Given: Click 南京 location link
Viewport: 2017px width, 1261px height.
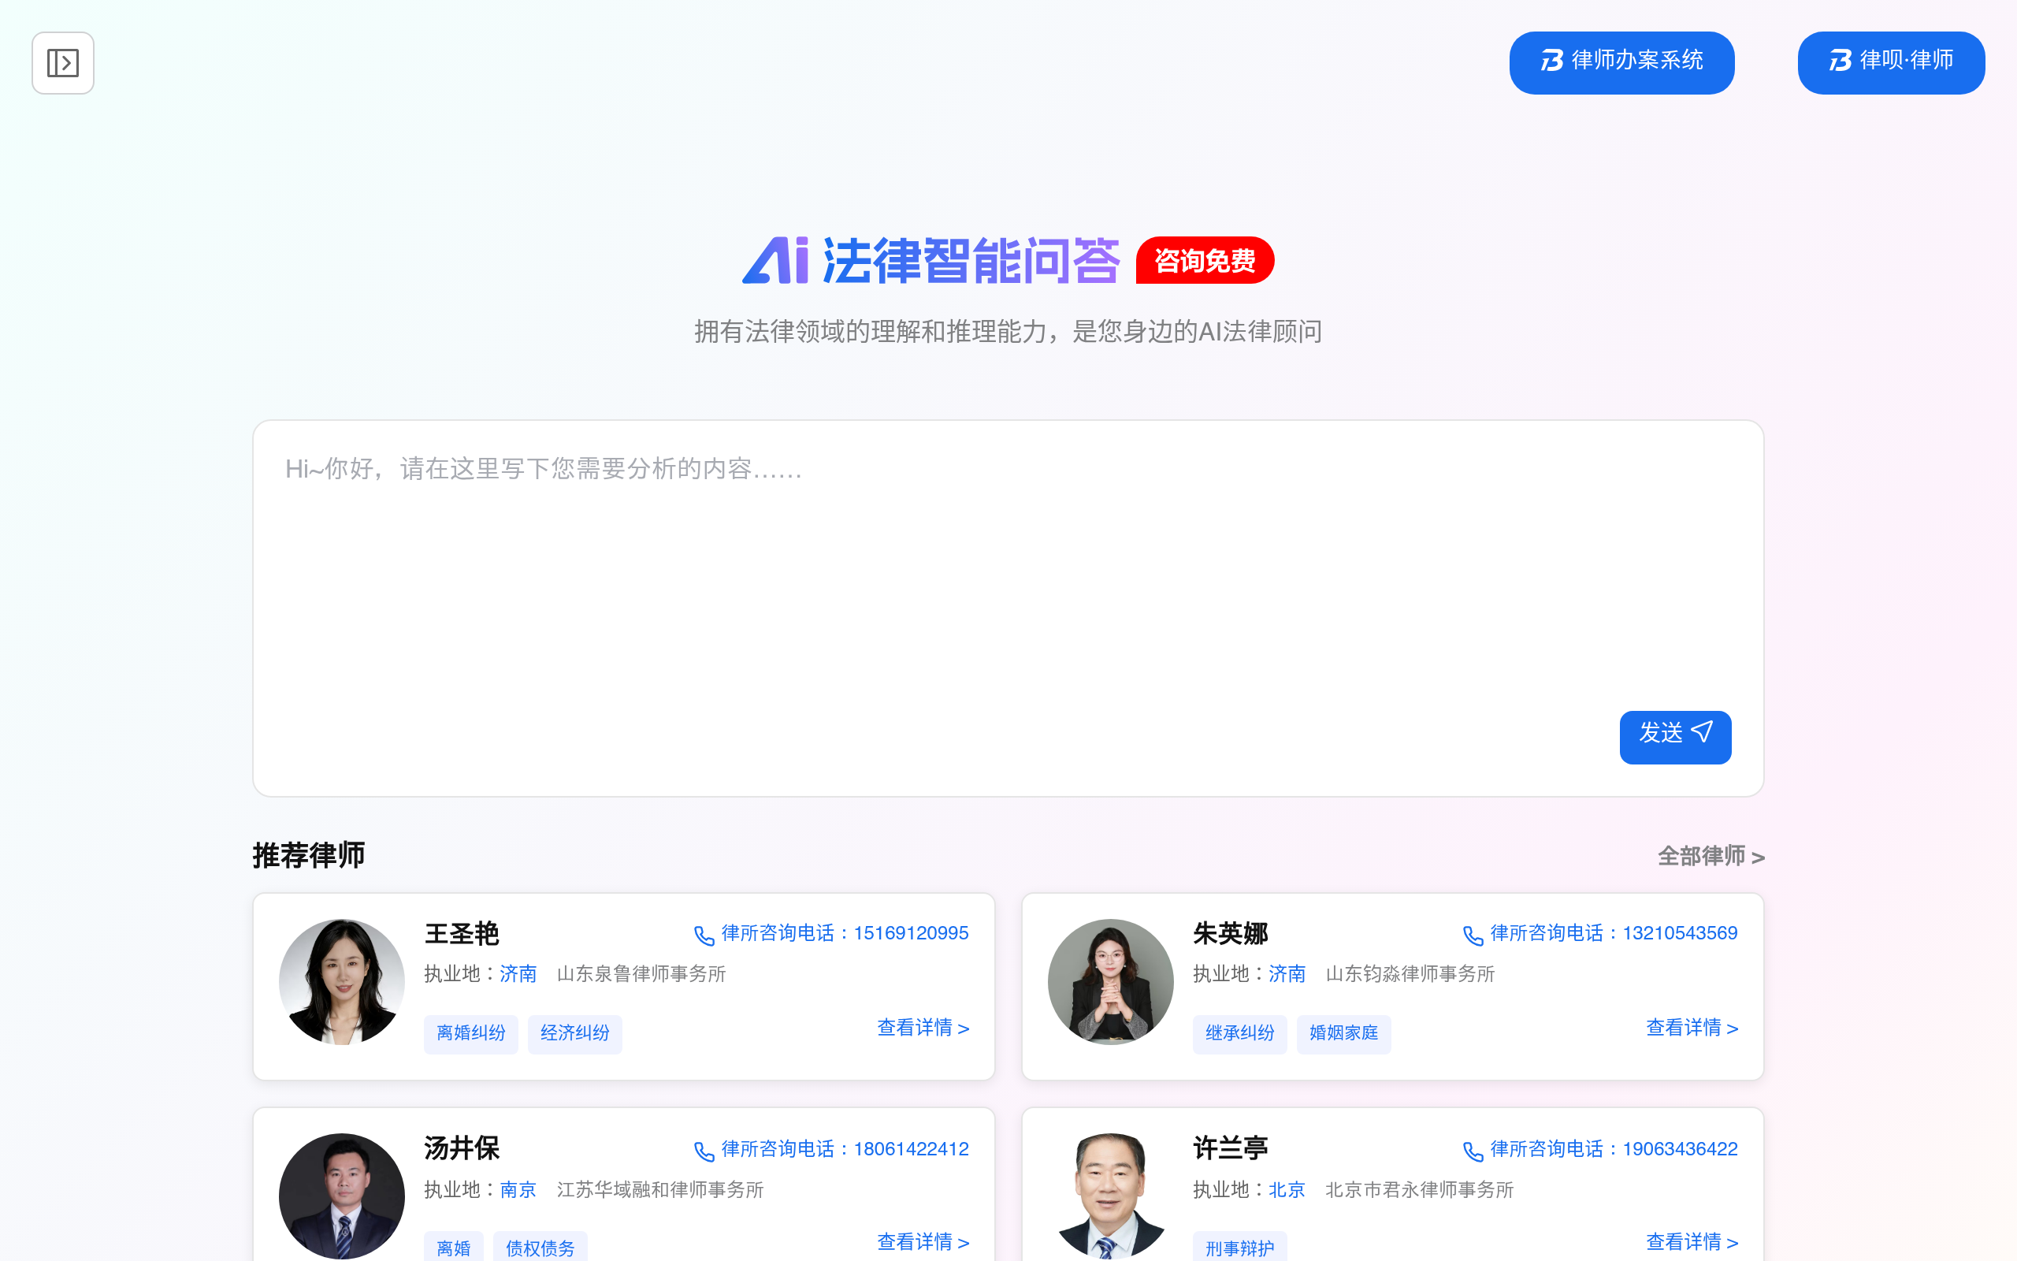Looking at the screenshot, I should click(518, 1189).
